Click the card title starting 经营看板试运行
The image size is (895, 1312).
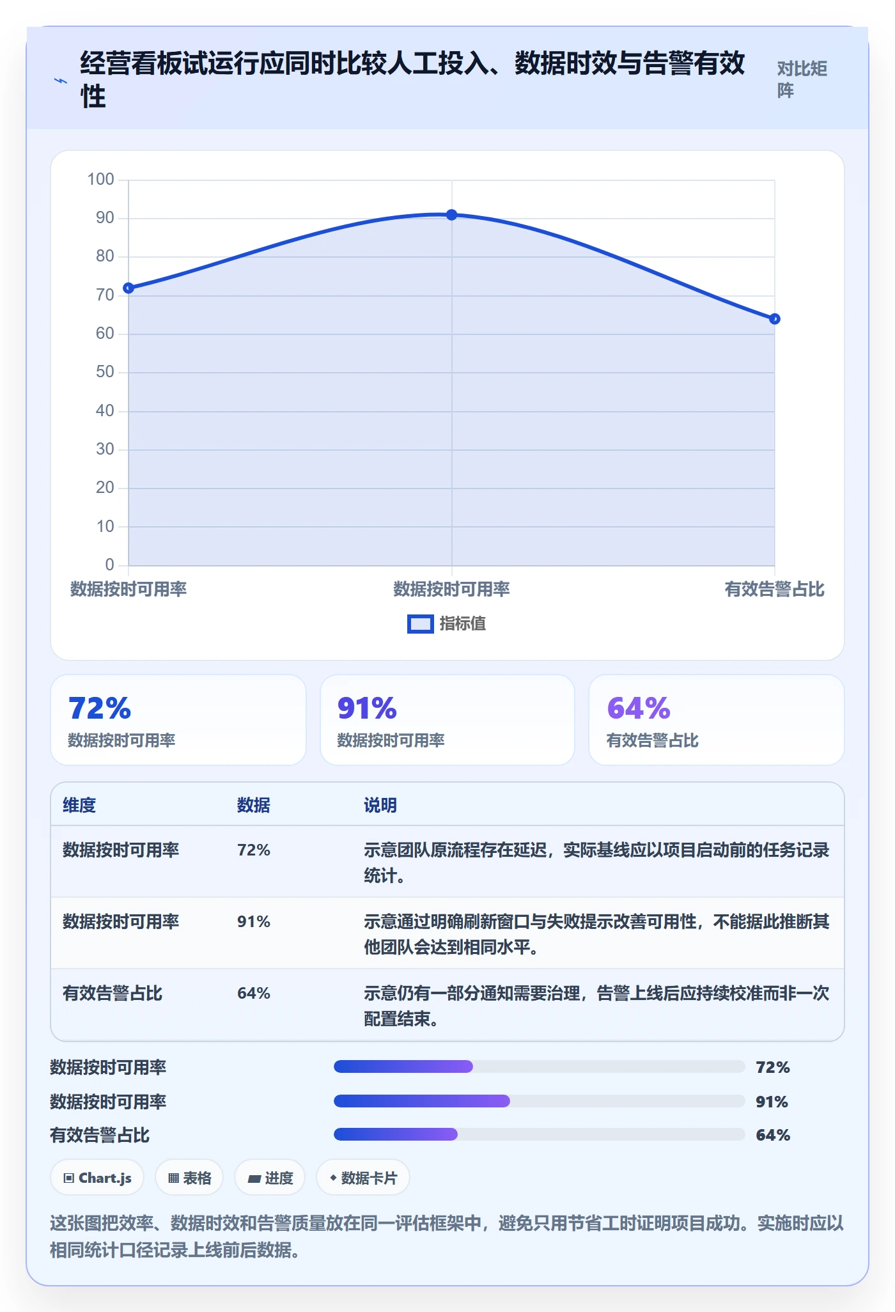[x=412, y=79]
